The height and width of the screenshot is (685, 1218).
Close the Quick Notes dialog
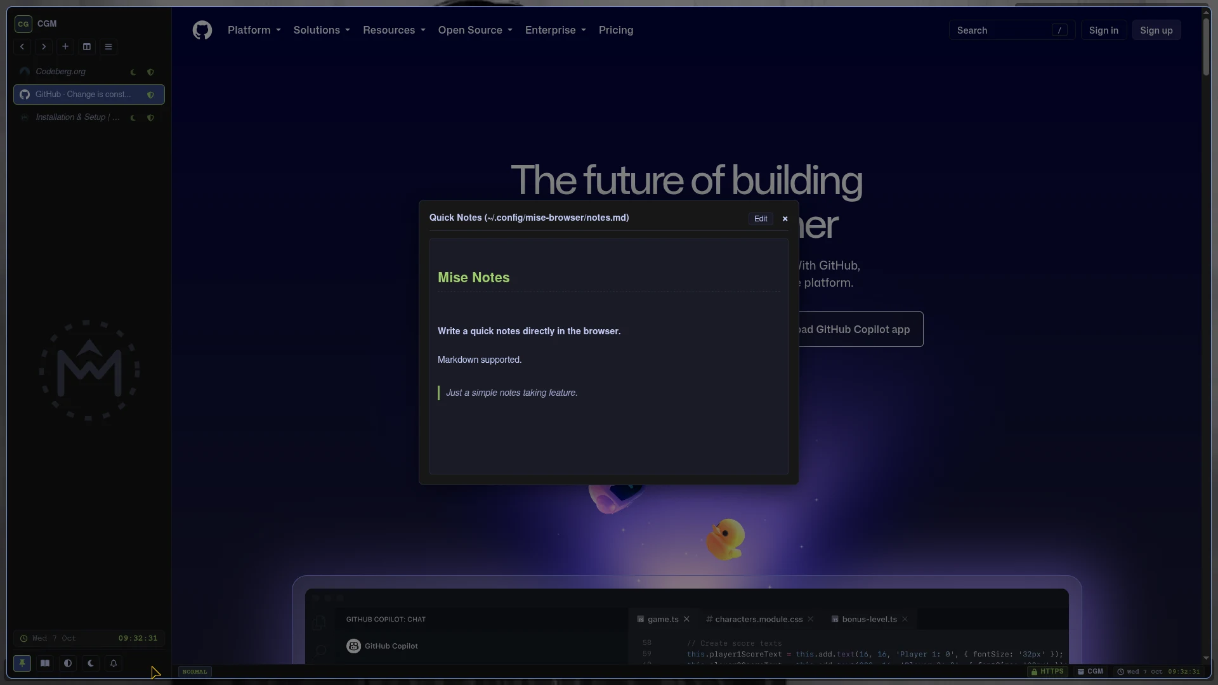785,219
